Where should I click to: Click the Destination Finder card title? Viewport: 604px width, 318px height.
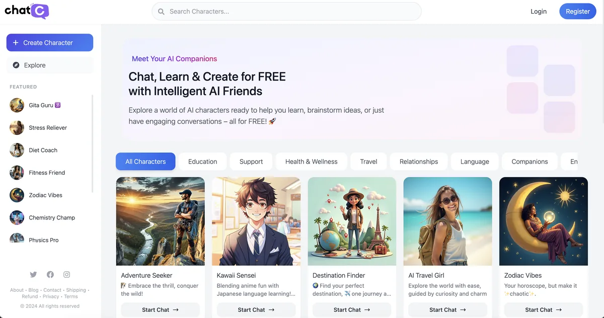click(339, 275)
